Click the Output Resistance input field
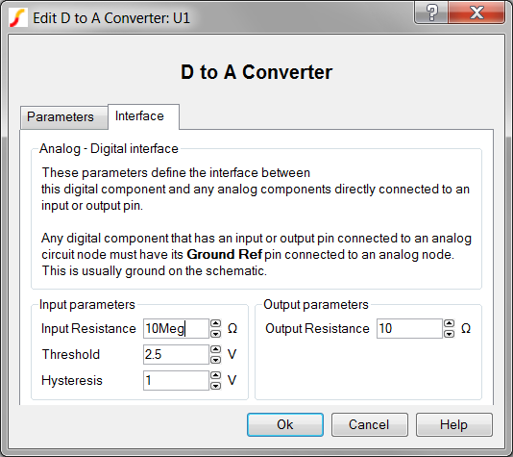 click(409, 329)
